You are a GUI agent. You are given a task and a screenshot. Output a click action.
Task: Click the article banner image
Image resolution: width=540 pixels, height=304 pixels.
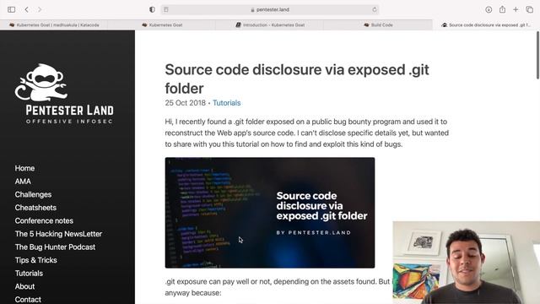[270, 213]
